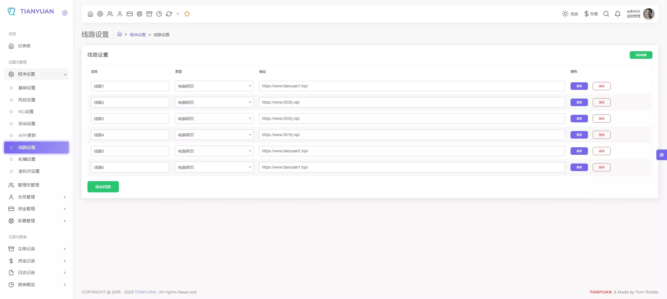Toggle the bright theme mode switch
Viewport: 667px width, 299px height.
pos(570,14)
